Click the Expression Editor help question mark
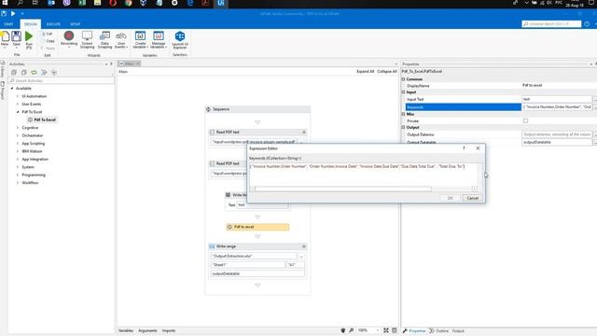 tap(464, 148)
